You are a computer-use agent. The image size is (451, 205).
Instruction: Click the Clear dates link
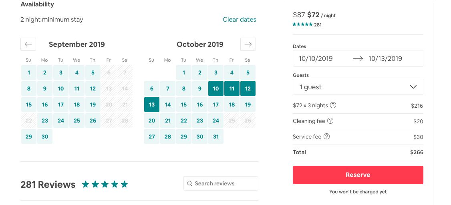pos(239,19)
